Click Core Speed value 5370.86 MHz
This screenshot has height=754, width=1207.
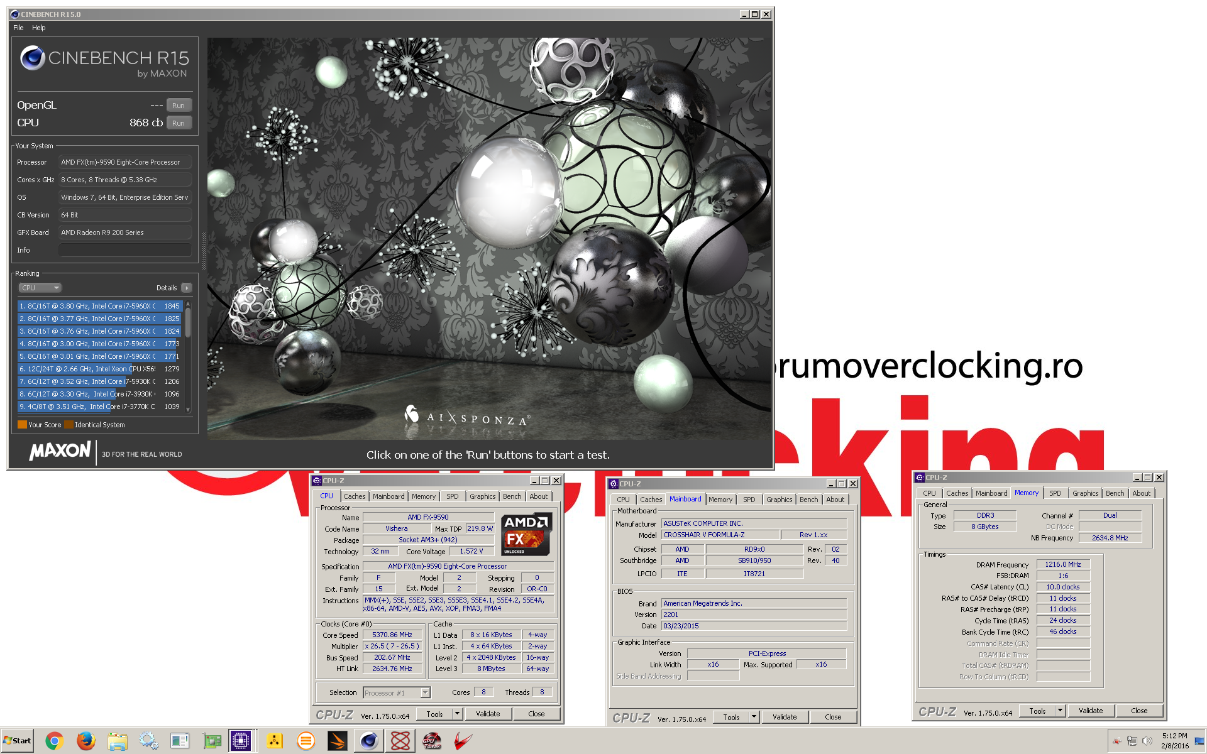[x=392, y=635]
